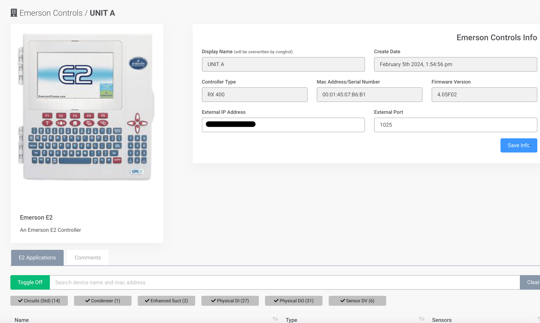The width and height of the screenshot is (540, 323).
Task: Open the Comments tab
Action: click(88, 258)
